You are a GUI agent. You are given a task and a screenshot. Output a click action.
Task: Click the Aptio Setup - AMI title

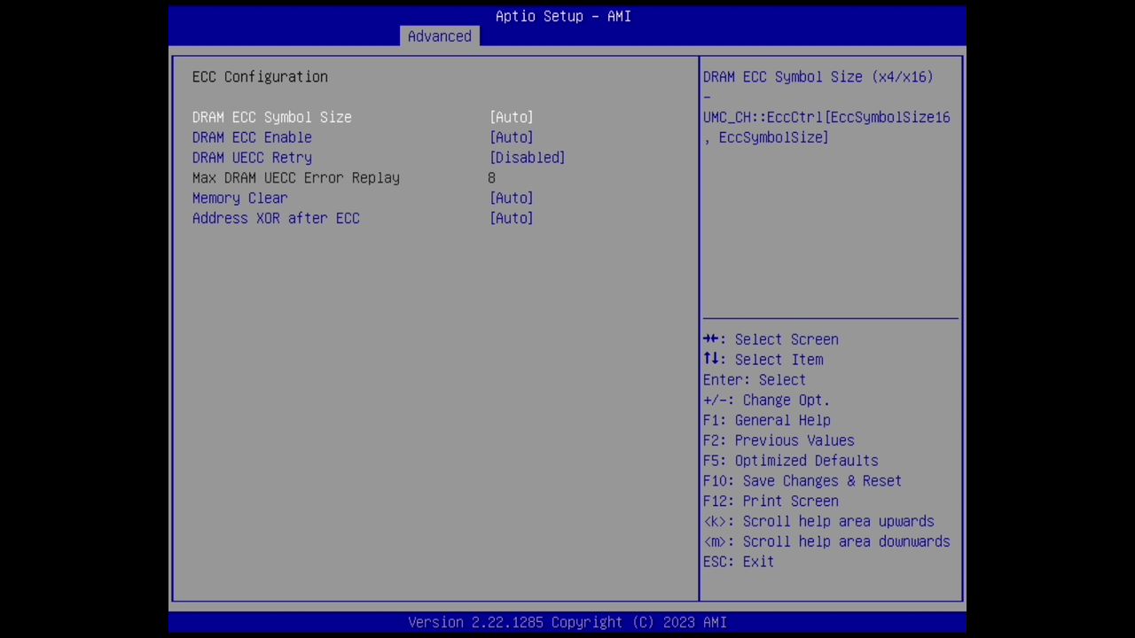[x=563, y=16]
